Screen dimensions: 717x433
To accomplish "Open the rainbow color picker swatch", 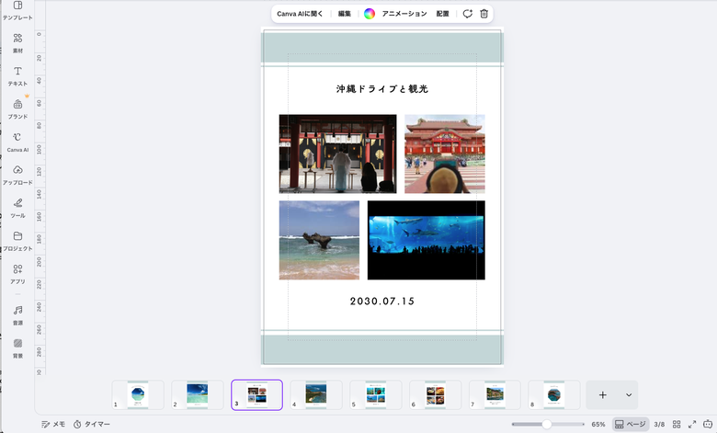I will 370,14.
